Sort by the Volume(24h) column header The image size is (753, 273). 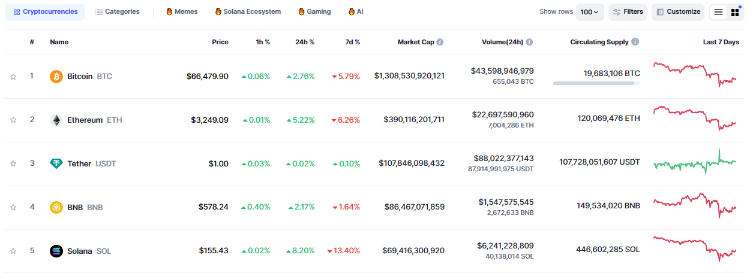pyautogui.click(x=502, y=43)
